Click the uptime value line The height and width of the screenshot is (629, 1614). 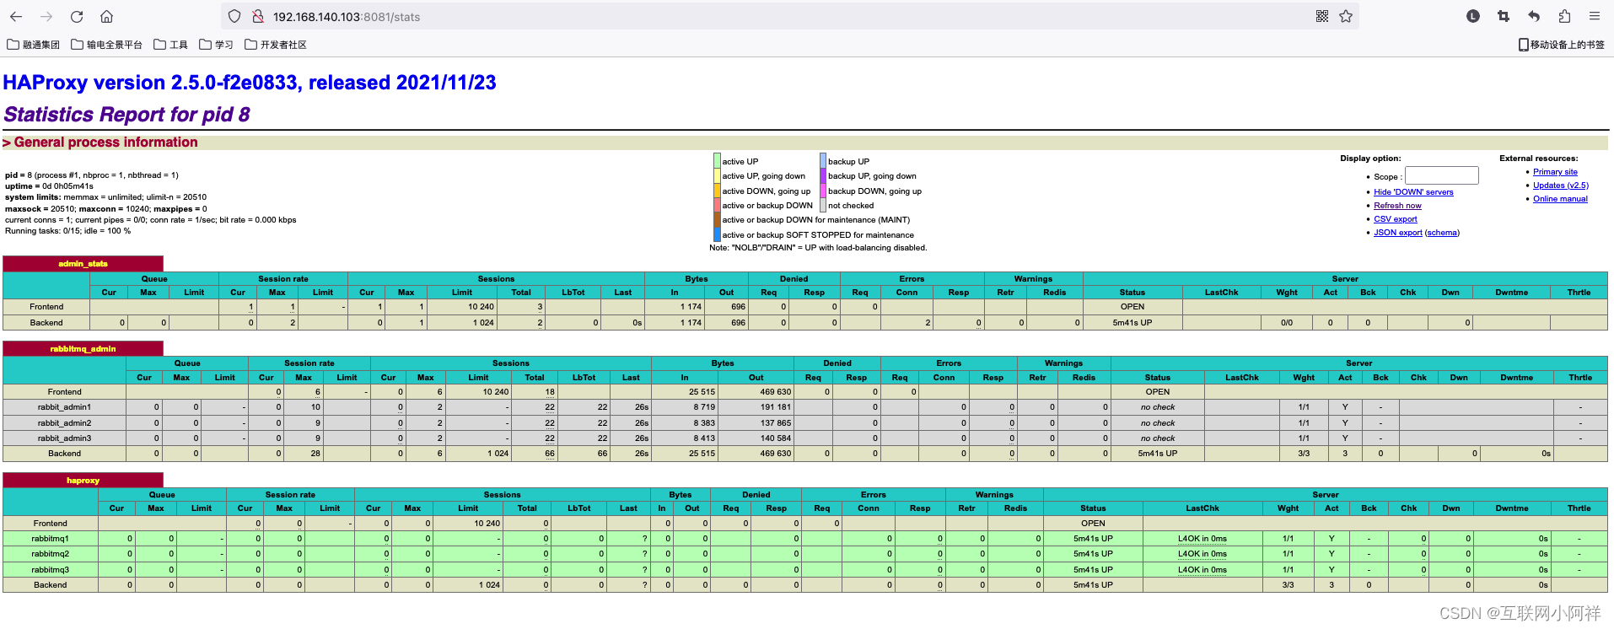tap(49, 186)
